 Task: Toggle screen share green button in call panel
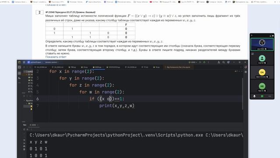262,97
